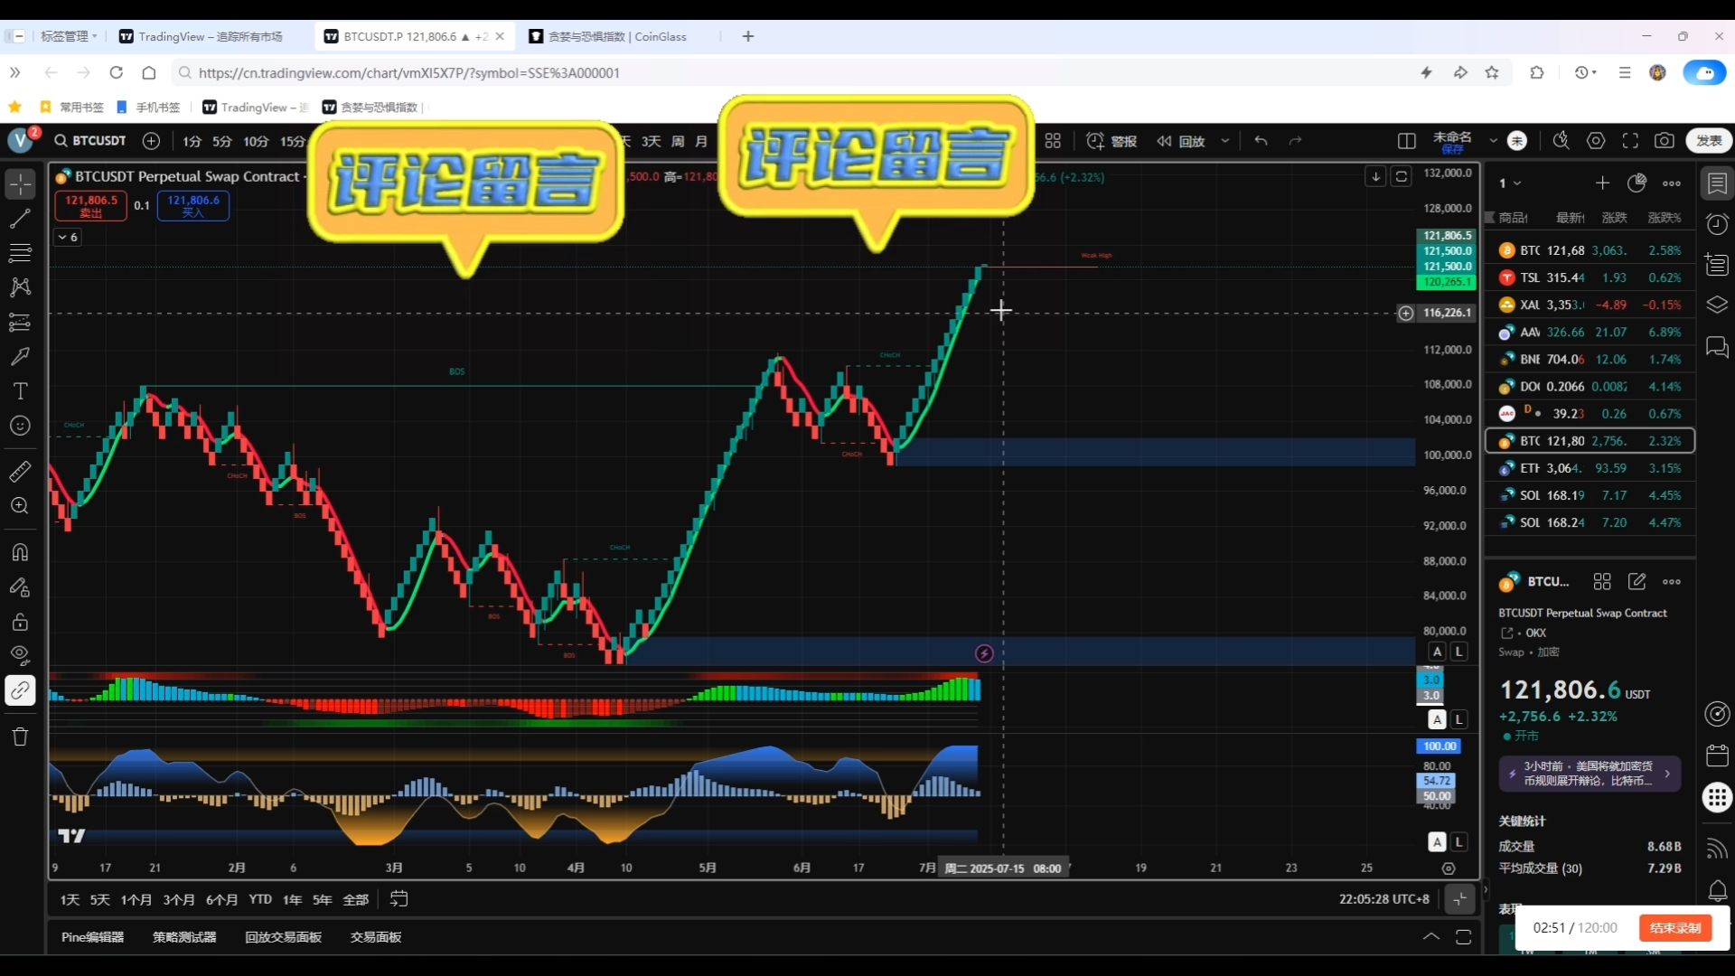Viewport: 1735px width, 976px height.
Task: Select ETH row in the watchlist
Action: [x=1590, y=468]
